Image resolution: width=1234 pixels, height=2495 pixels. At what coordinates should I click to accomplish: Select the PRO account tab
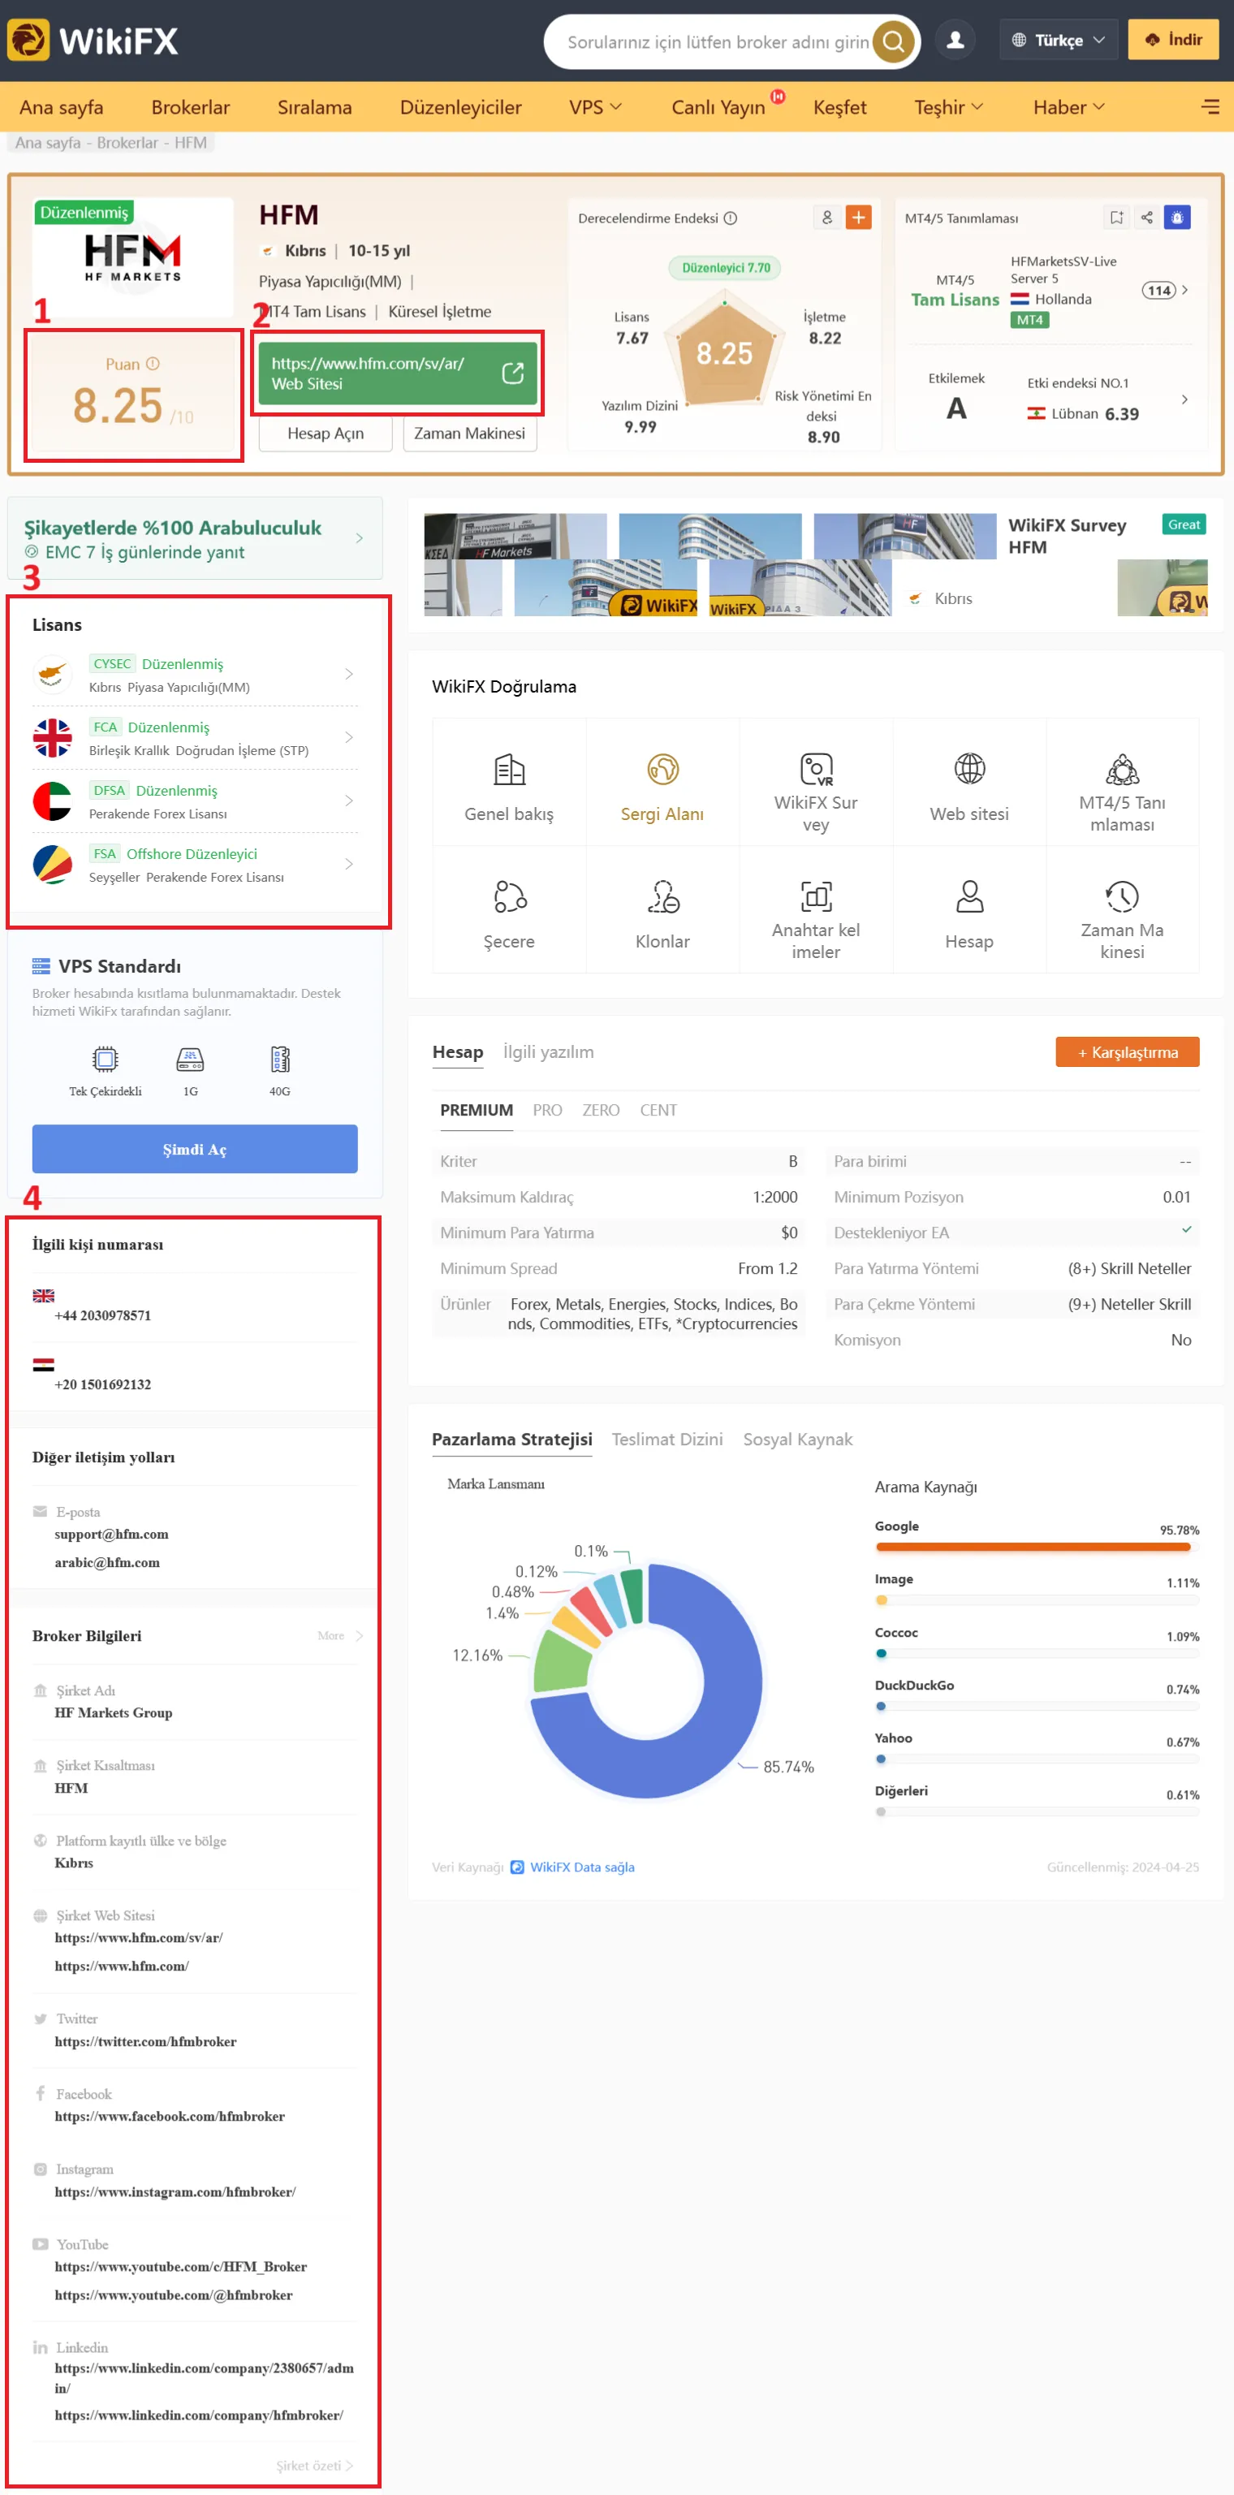pyautogui.click(x=547, y=1110)
